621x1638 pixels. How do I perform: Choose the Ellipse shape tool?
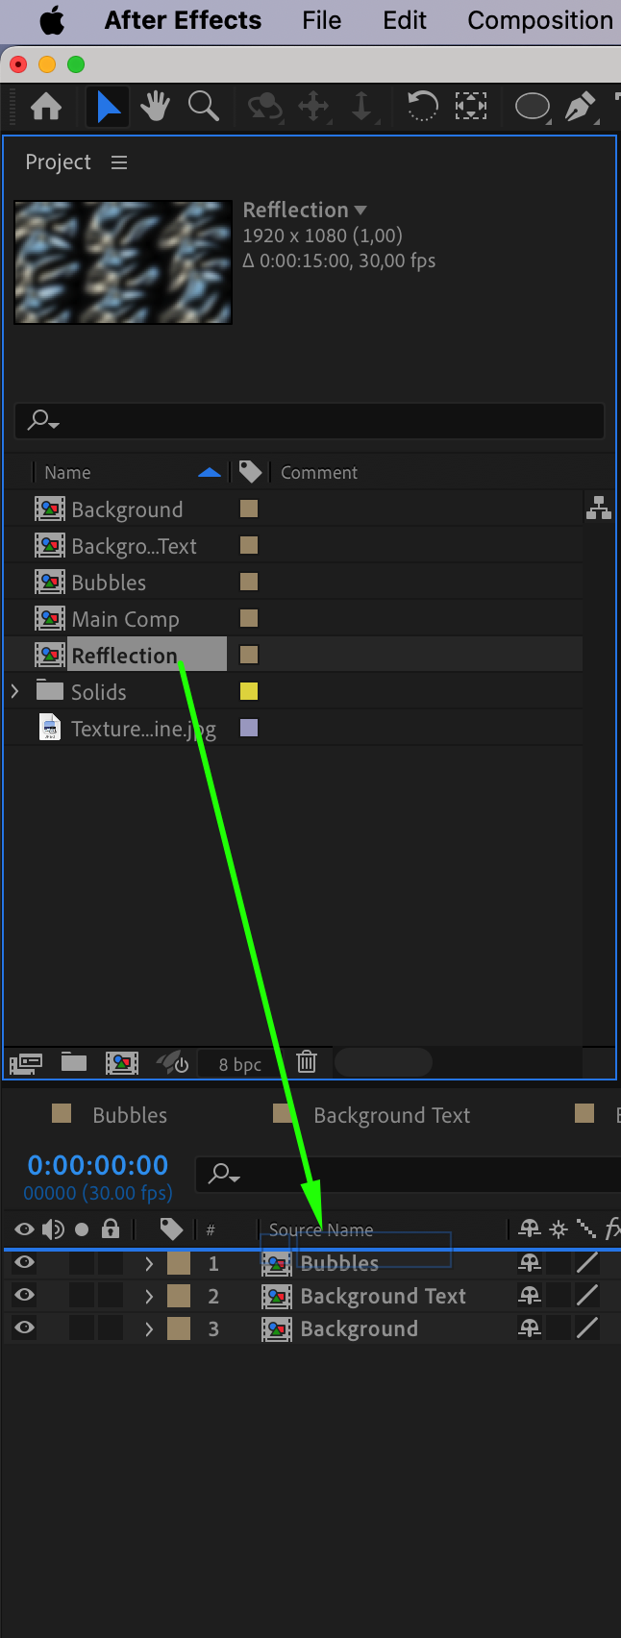532,106
